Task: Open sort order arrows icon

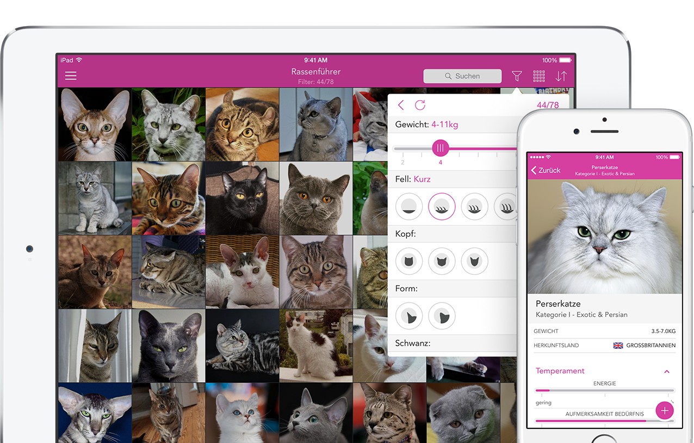Action: pyautogui.click(x=561, y=76)
